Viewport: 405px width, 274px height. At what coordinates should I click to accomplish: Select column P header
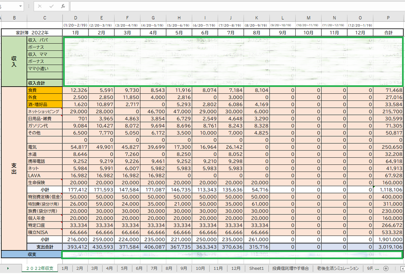click(x=389, y=18)
